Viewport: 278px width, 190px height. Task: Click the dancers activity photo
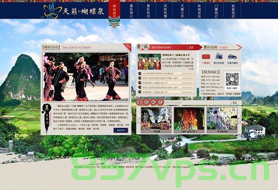(x=86, y=77)
